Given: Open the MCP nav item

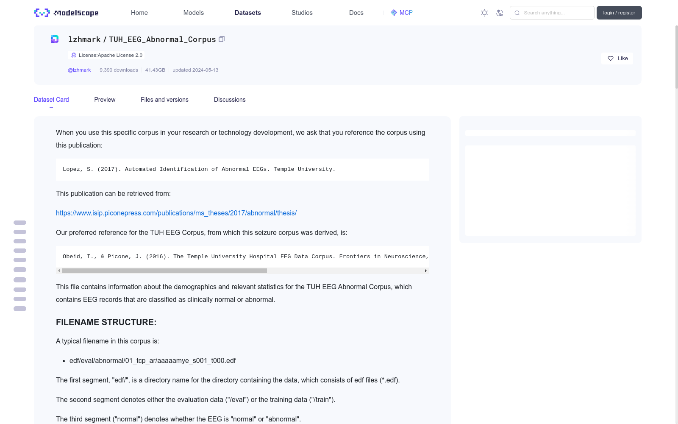Looking at the screenshot, I should pyautogui.click(x=401, y=13).
